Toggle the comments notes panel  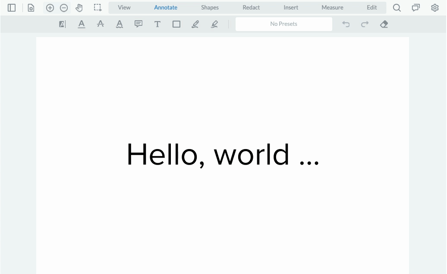point(416,8)
